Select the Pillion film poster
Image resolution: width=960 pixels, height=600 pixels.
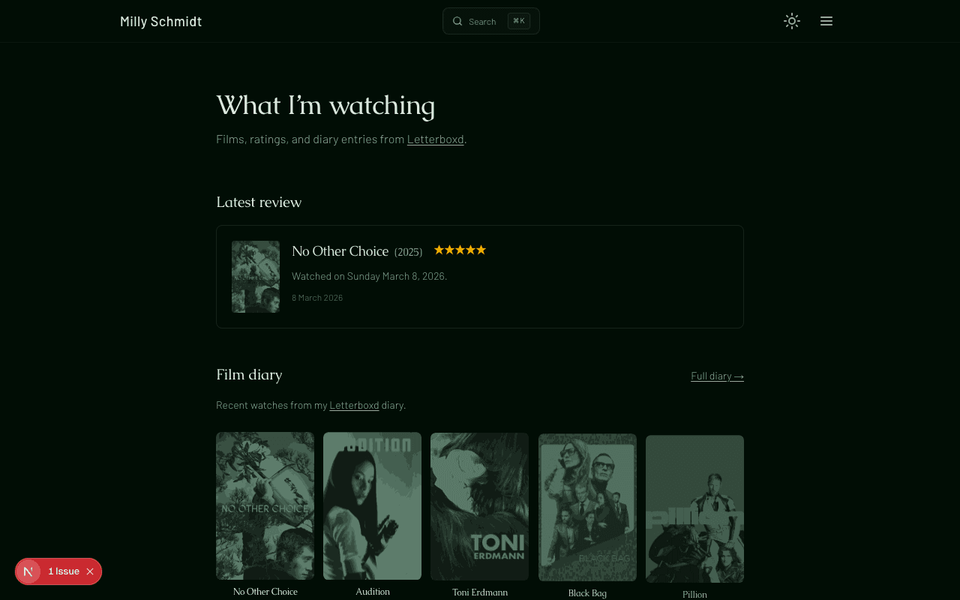point(694,508)
